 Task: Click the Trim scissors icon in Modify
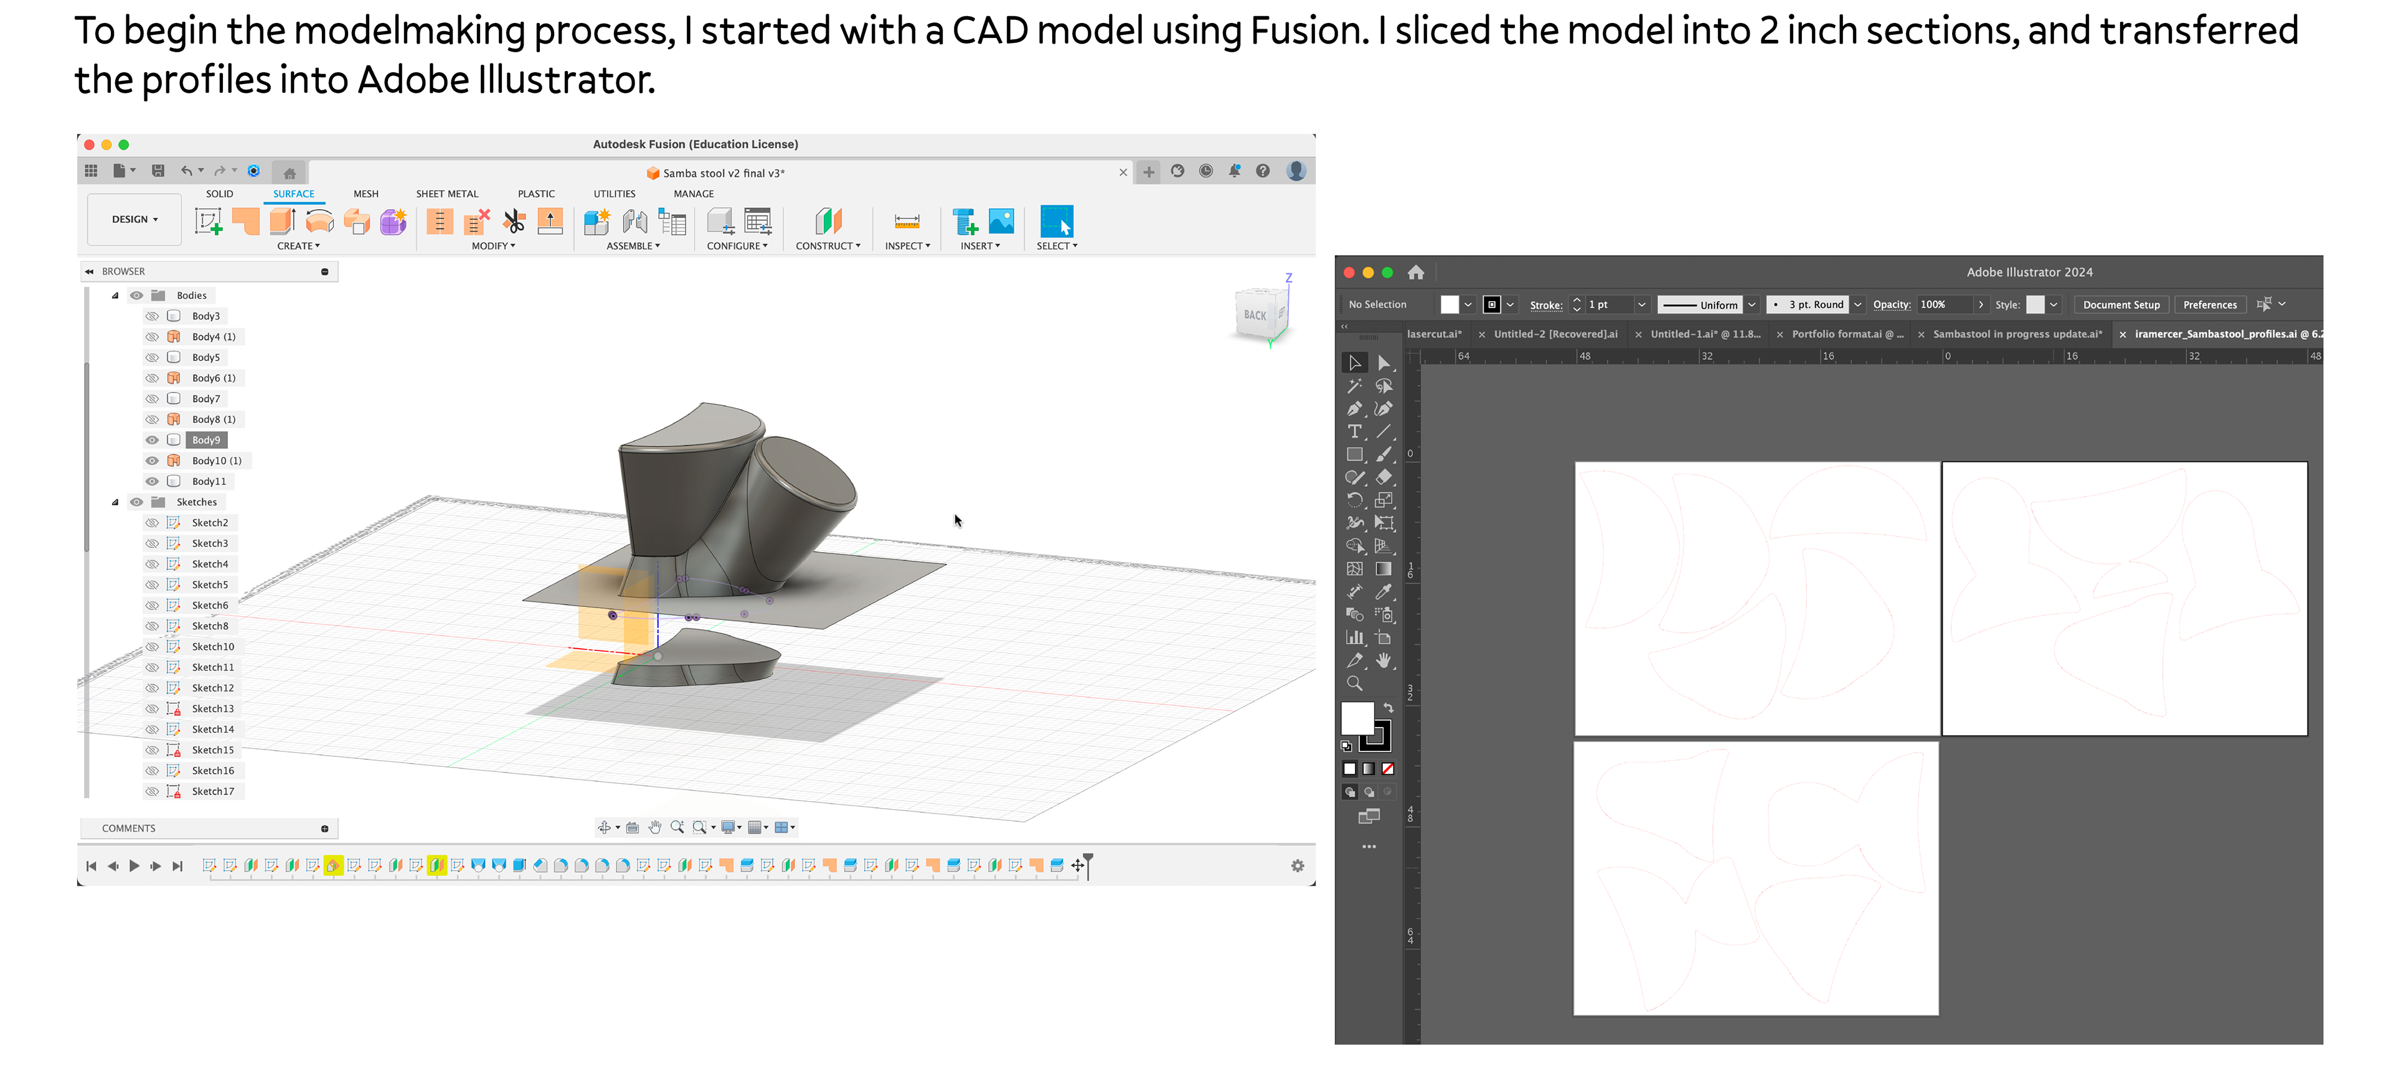click(513, 222)
